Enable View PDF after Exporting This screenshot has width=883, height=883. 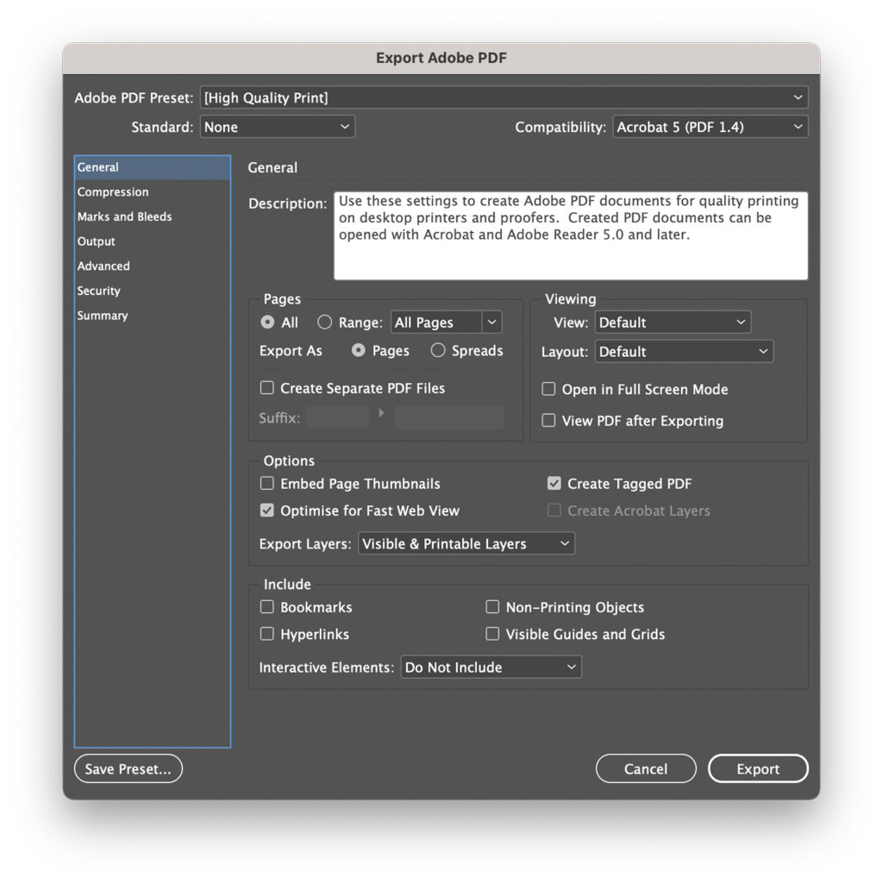(548, 421)
